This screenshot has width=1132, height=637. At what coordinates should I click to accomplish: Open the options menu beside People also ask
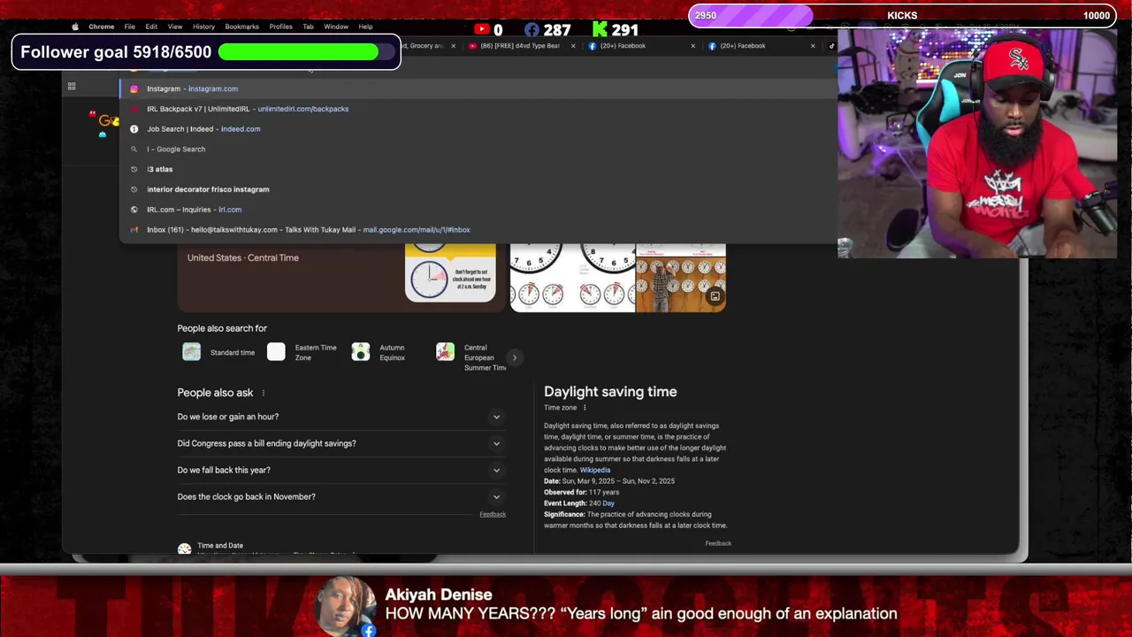tap(263, 393)
